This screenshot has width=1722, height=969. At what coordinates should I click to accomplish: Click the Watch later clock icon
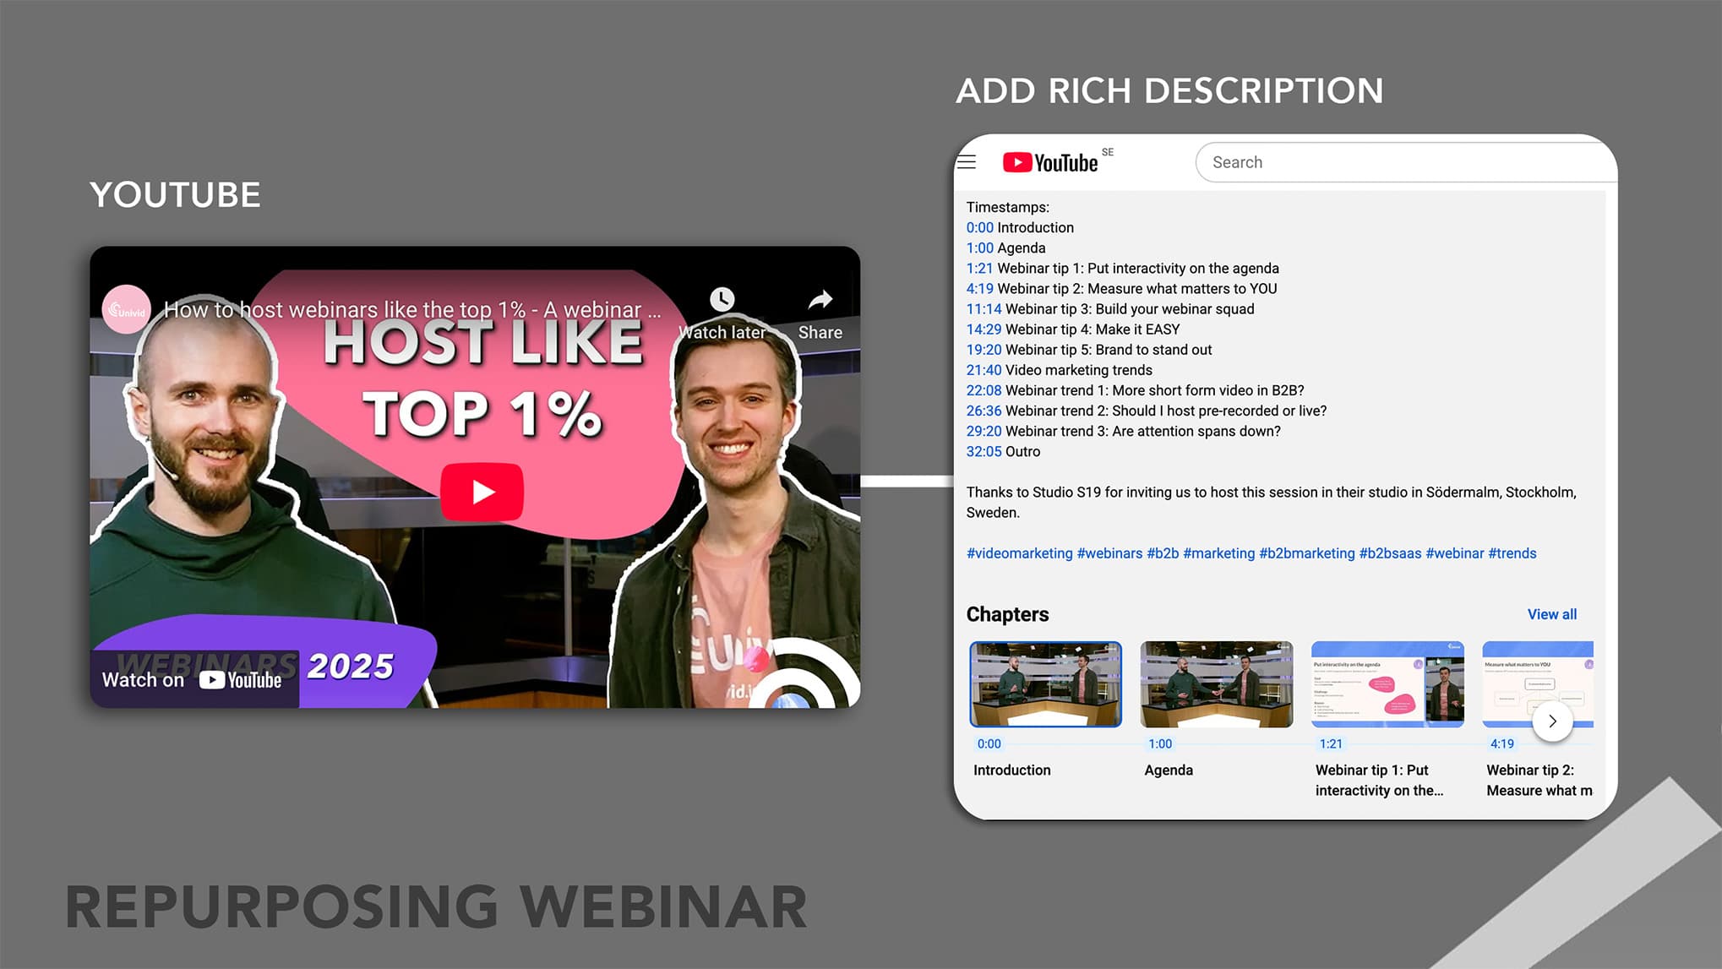pos(722,299)
